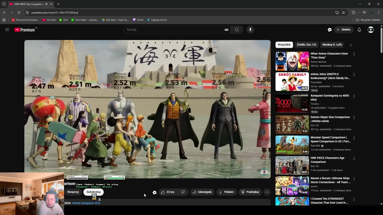The image size is (383, 215).
Task: Open the browser extensions puzzle icon
Action: coord(353,13)
